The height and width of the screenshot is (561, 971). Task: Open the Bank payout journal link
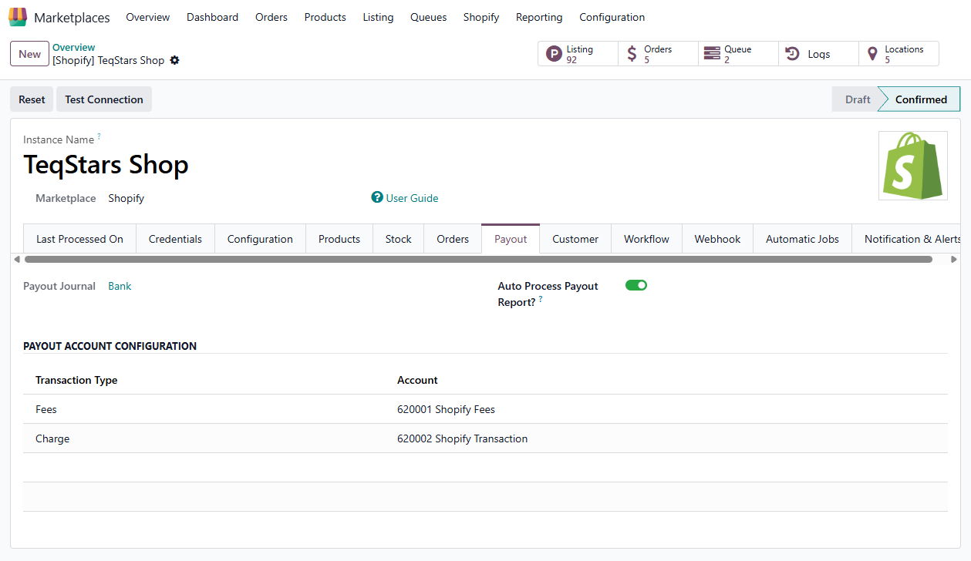[x=120, y=286]
